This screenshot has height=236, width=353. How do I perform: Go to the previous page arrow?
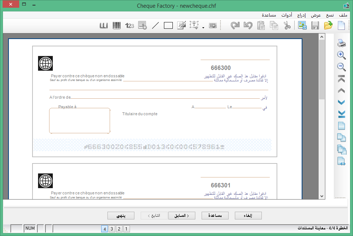point(342,91)
